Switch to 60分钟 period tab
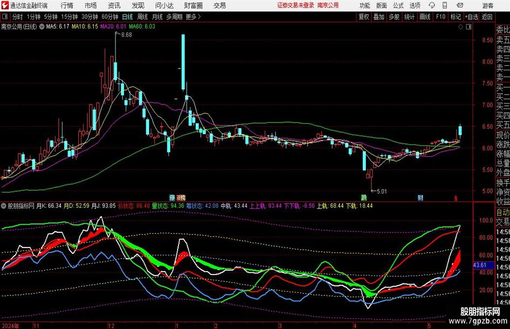Image resolution: width=510 pixels, height=329 pixels. click(x=110, y=17)
